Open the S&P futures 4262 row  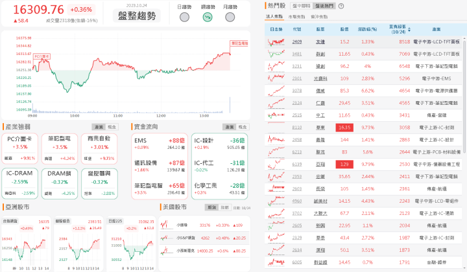204,238
